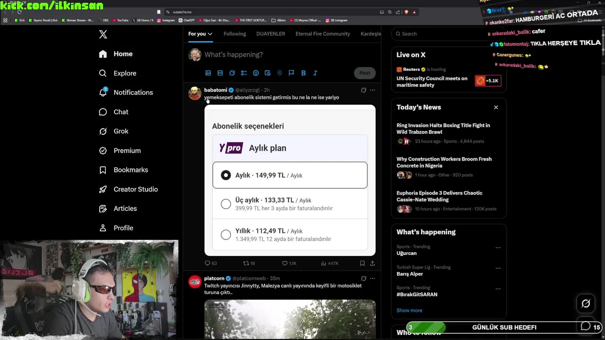Click Show more under What's happening
605x340 pixels.
coord(409,310)
